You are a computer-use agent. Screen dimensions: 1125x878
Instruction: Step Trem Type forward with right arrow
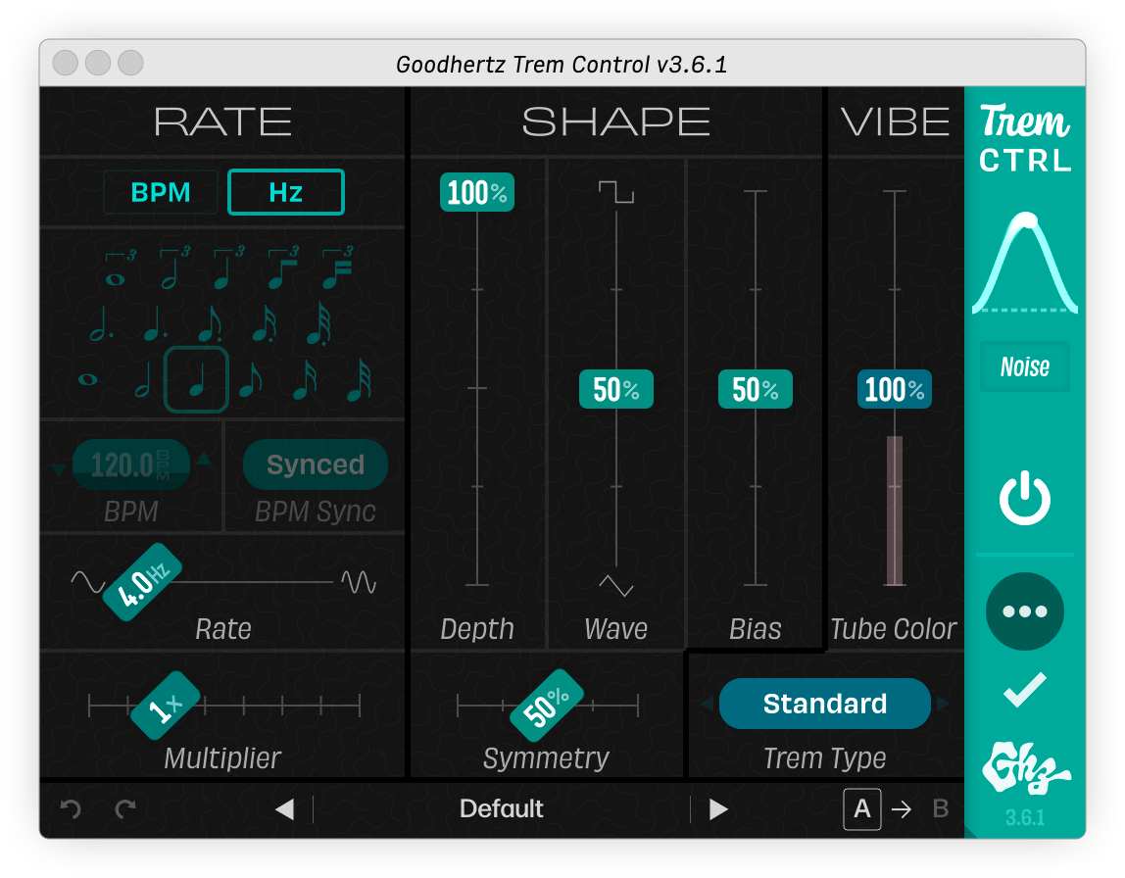[x=943, y=704]
